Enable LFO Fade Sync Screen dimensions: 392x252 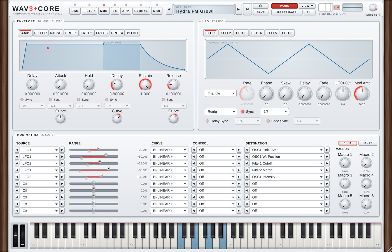click(268, 121)
